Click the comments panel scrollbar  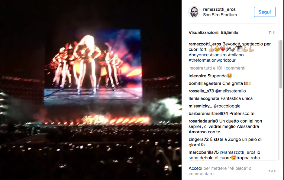[x=281, y=64]
